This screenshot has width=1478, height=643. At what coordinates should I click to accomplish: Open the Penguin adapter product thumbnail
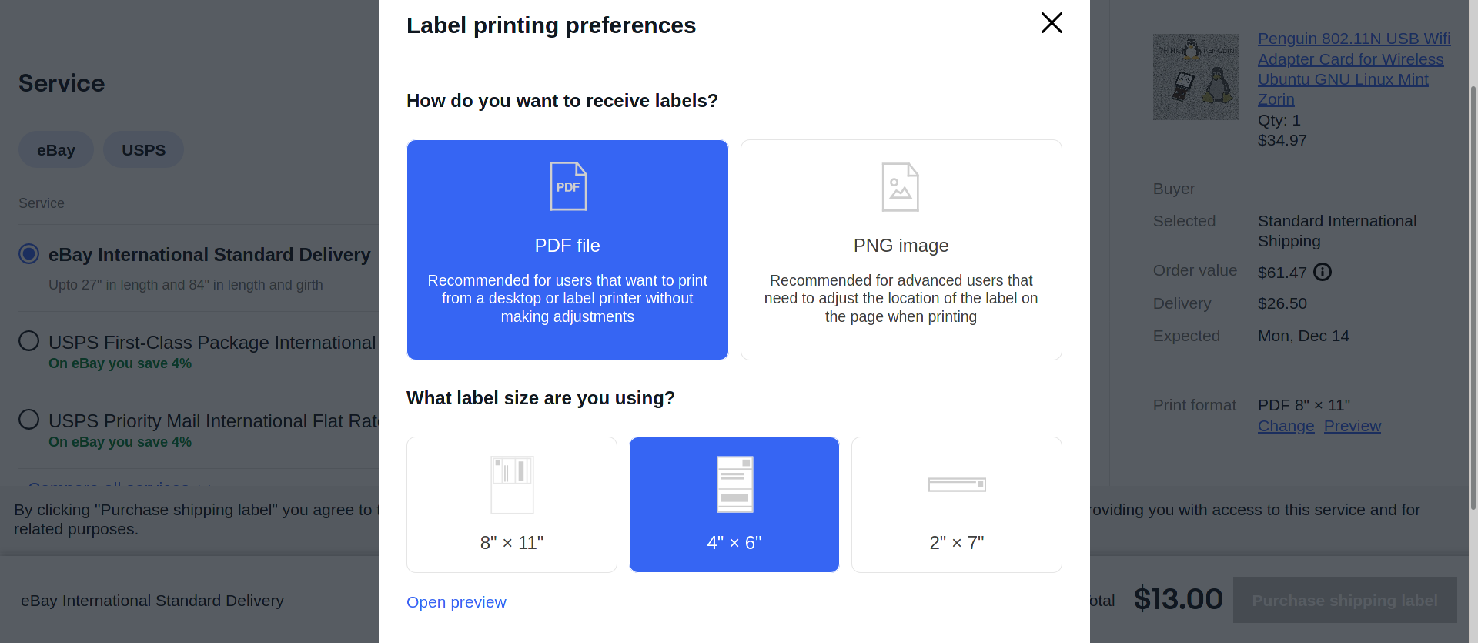click(1195, 77)
